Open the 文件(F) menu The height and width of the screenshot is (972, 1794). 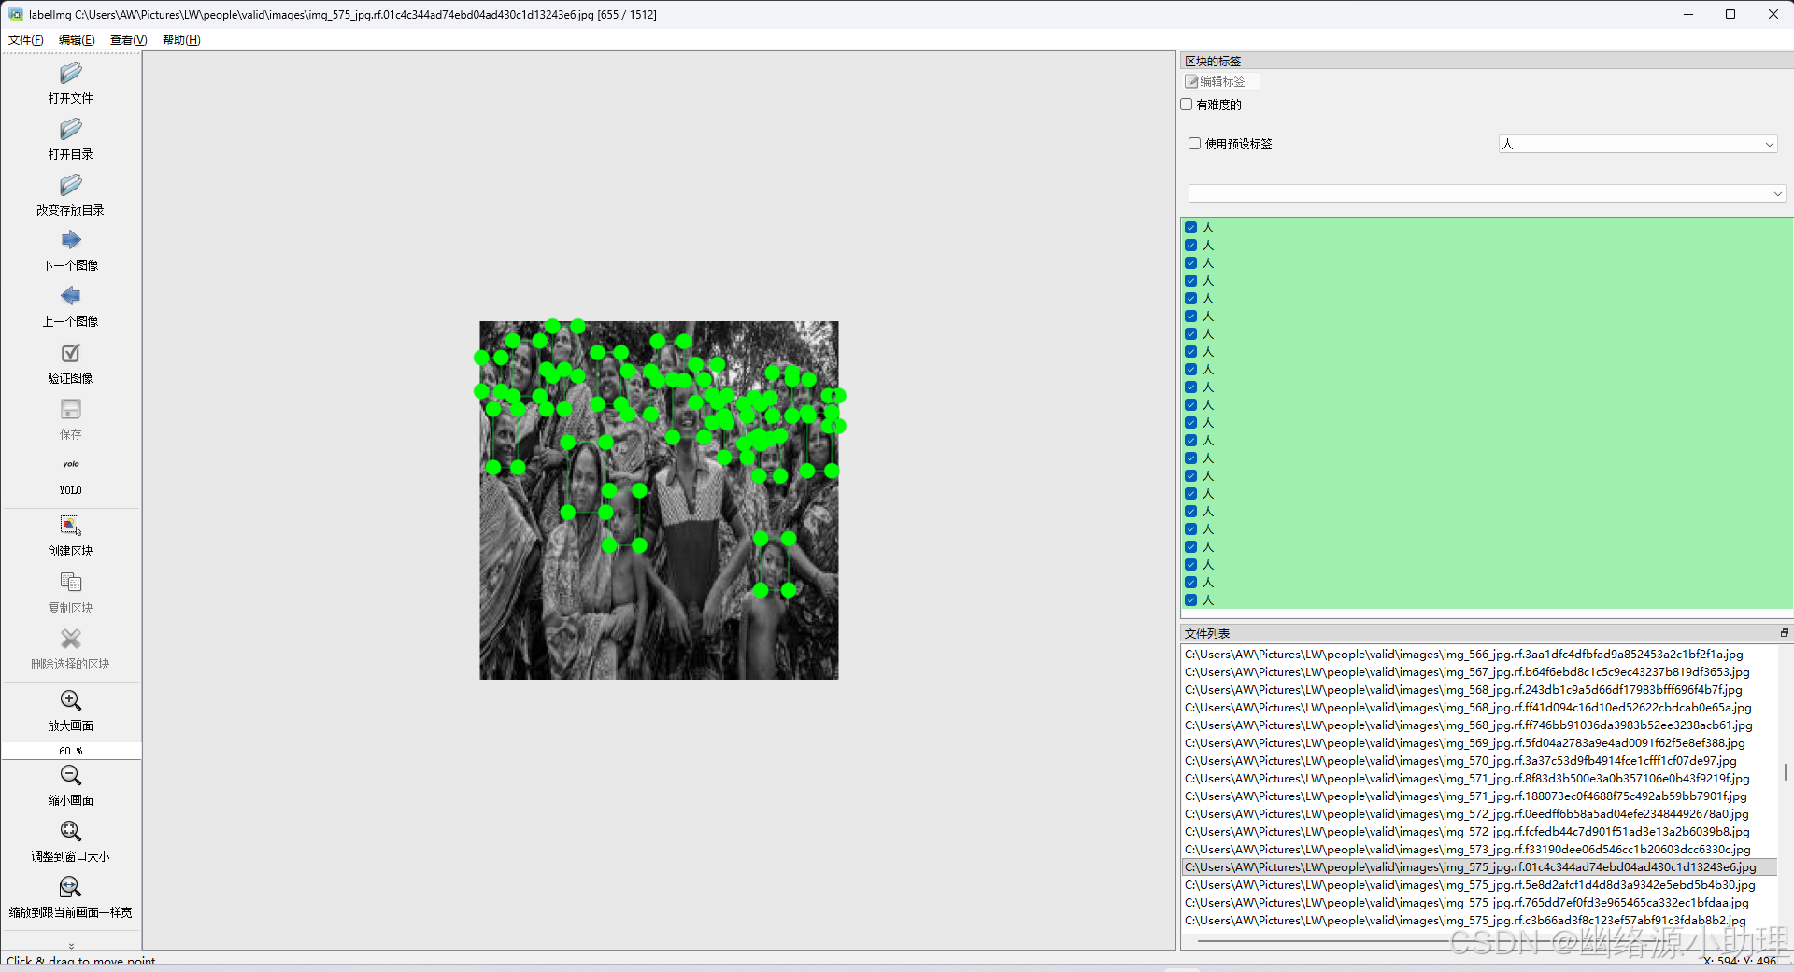pyautogui.click(x=26, y=40)
